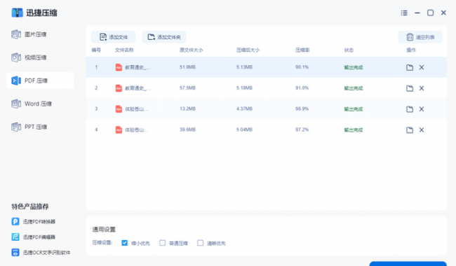This screenshot has width=456, height=266.
Task: Remove the 39.6MB file from list
Action: [422, 130]
